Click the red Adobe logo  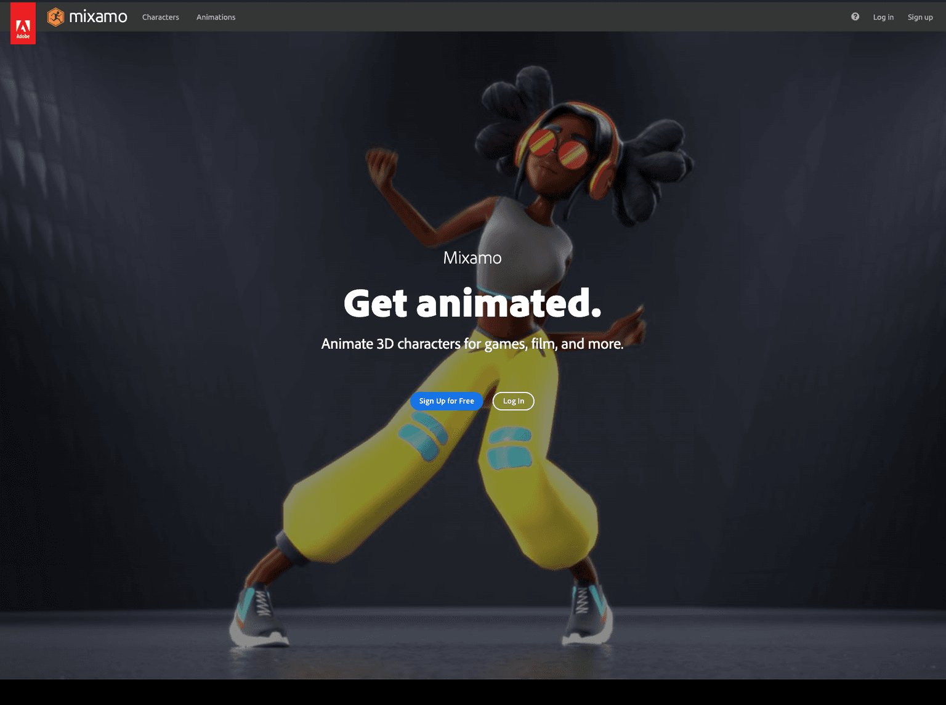23,23
